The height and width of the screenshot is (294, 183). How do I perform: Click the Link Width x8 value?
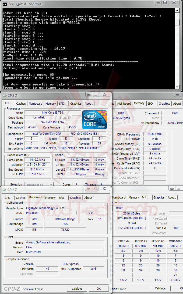47,269
